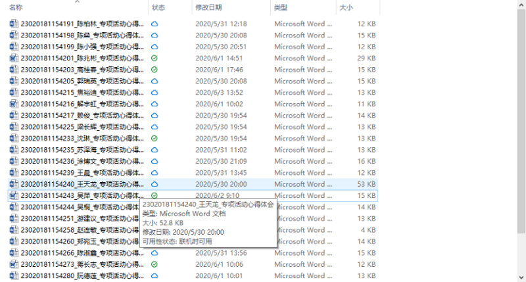Sort files by the 名称 column header

[16, 7]
